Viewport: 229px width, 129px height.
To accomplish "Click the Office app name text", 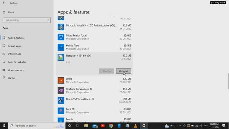I will click(x=69, y=79).
